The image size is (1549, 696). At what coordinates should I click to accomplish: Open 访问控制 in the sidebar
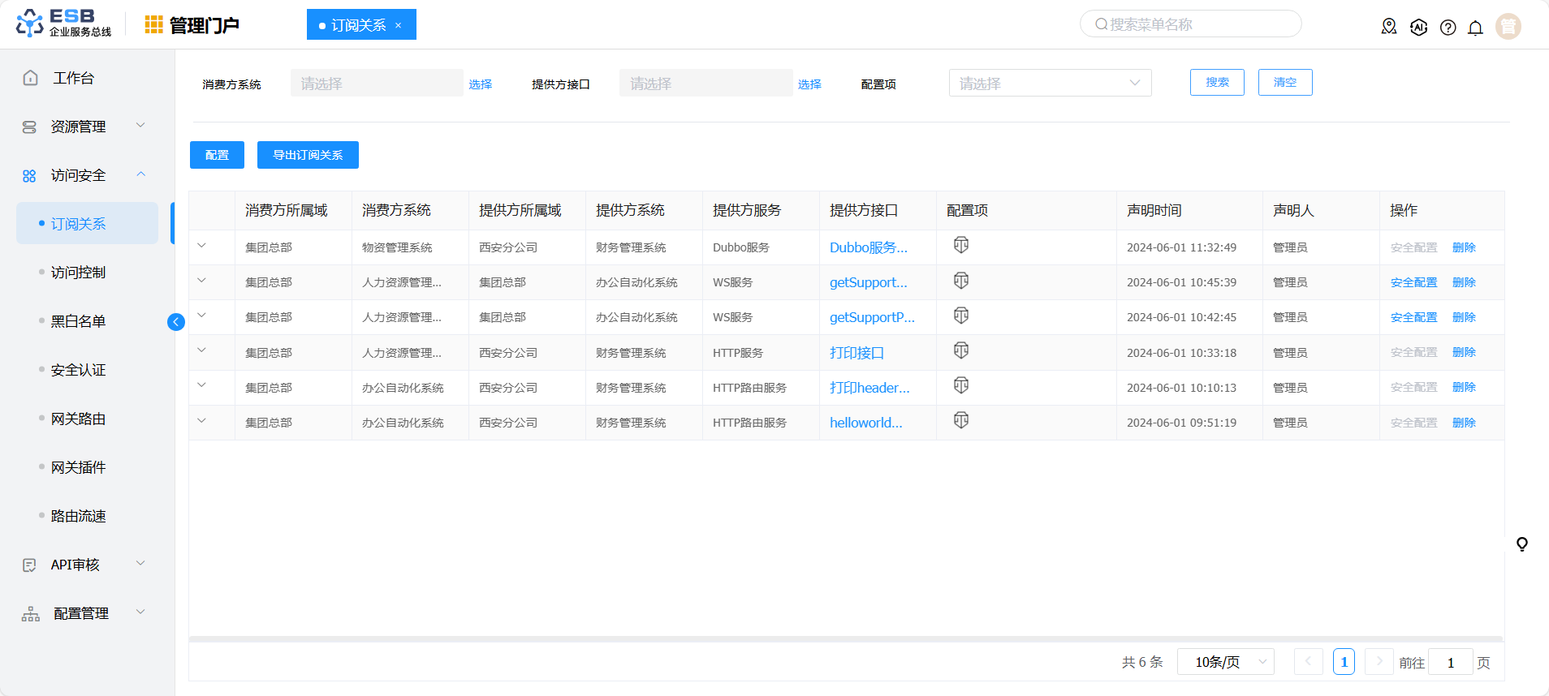pyautogui.click(x=78, y=273)
